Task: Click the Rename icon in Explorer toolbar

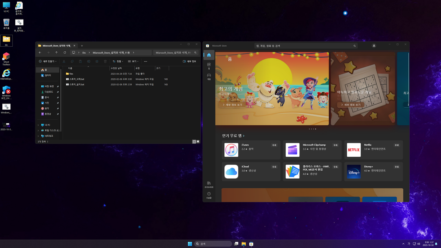Action: click(x=89, y=61)
